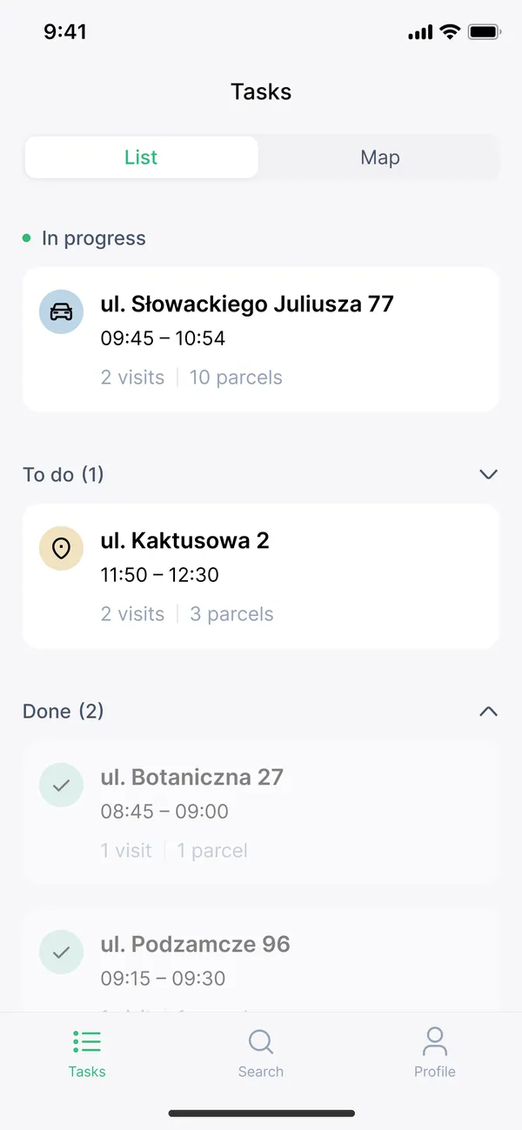The image size is (522, 1130).
Task: Open the Profile tab icon
Action: (435, 1041)
